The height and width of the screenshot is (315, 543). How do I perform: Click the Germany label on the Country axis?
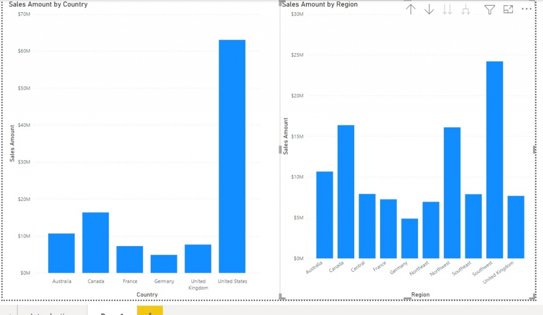tap(164, 281)
